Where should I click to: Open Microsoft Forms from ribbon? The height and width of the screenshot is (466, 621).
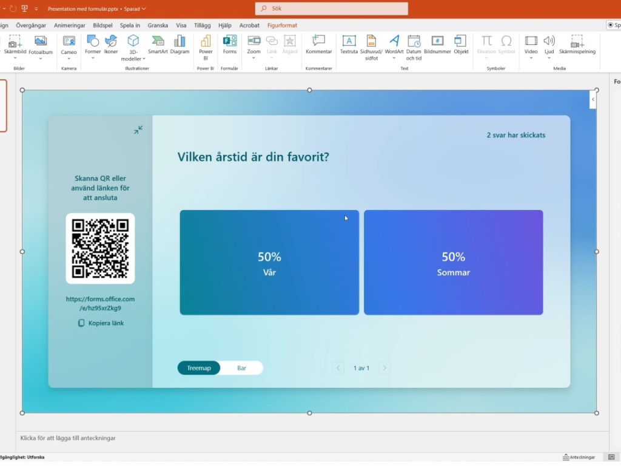pyautogui.click(x=230, y=44)
